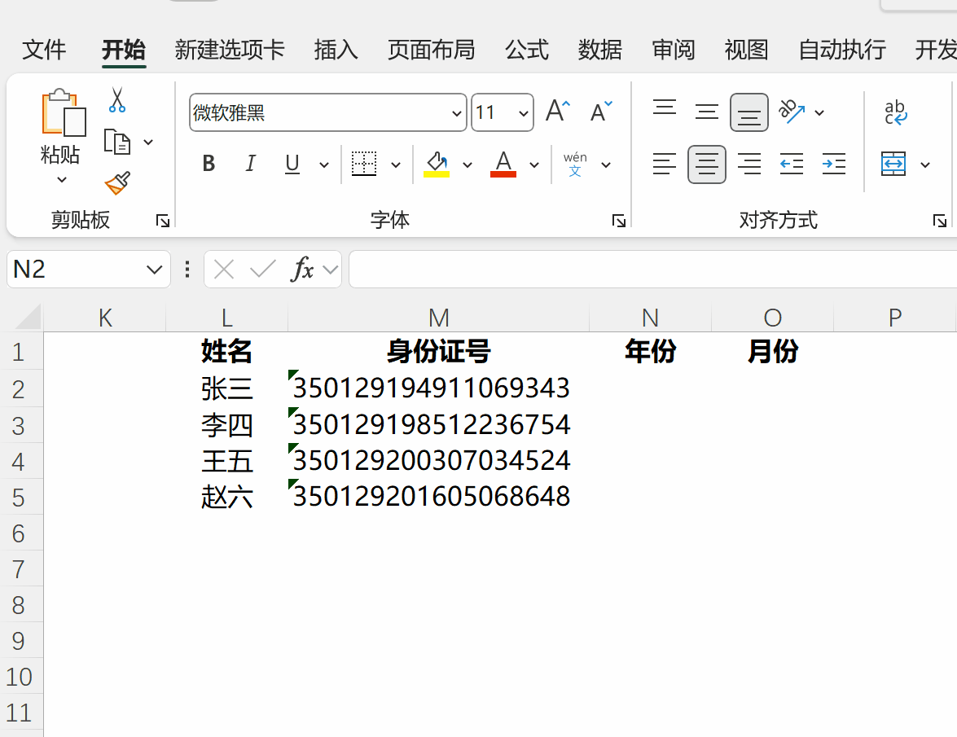Image resolution: width=957 pixels, height=737 pixels.
Task: Click the wén phonetic guide icon
Action: point(575,164)
